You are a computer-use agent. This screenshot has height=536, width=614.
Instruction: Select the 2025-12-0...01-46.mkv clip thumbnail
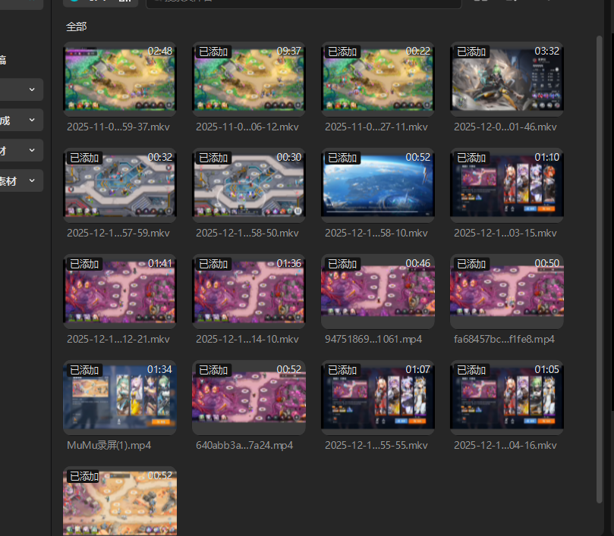(x=507, y=79)
